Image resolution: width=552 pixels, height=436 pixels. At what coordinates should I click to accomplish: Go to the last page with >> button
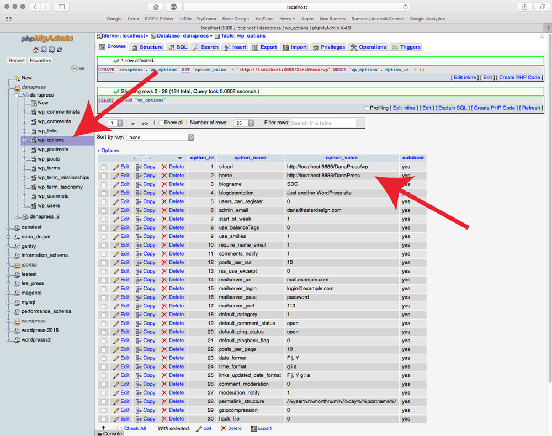pos(145,123)
